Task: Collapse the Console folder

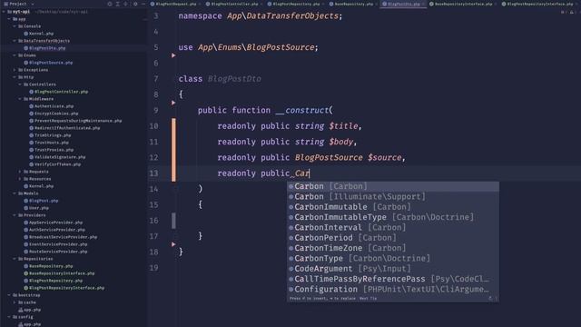Action: click(x=15, y=26)
